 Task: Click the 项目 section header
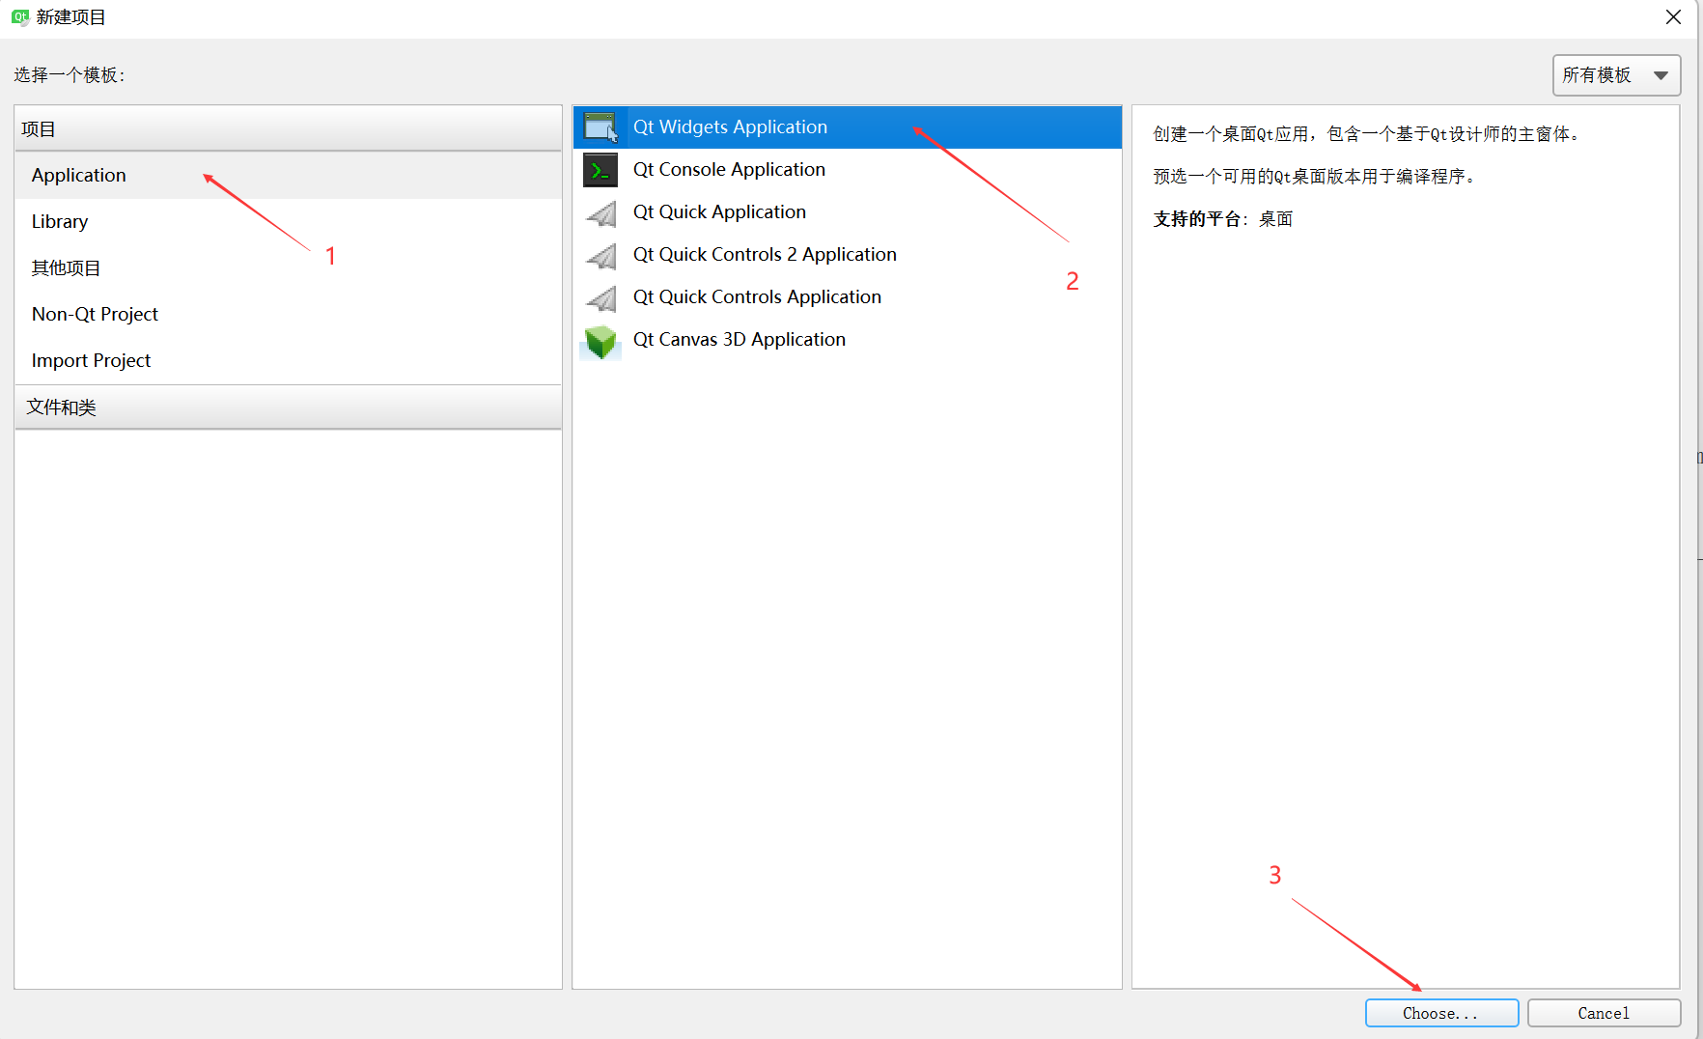[288, 128]
